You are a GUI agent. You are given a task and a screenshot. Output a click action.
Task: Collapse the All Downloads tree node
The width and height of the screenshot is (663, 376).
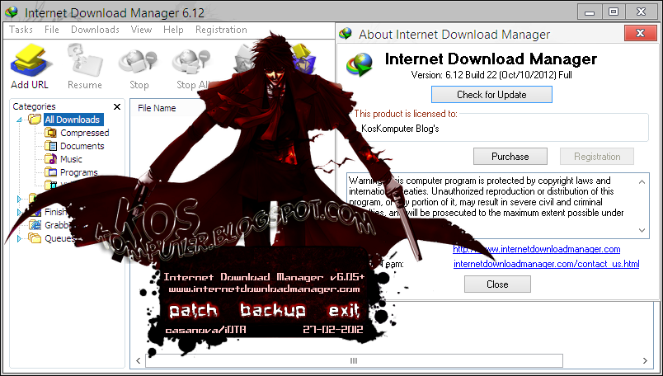pyautogui.click(x=19, y=120)
